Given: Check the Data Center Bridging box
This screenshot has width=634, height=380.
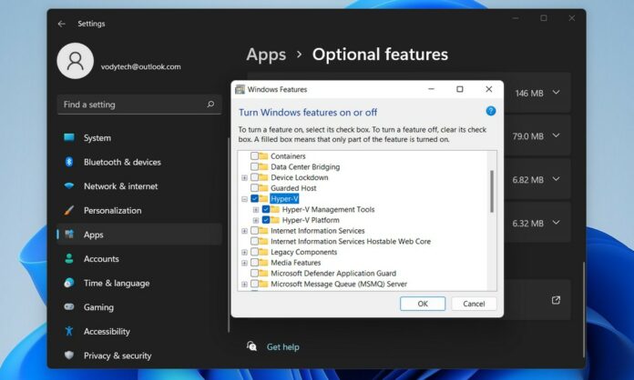Looking at the screenshot, I should pos(254,166).
